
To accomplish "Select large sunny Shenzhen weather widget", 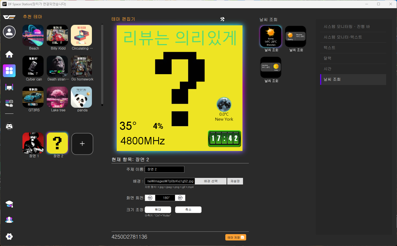I will pos(271,36).
